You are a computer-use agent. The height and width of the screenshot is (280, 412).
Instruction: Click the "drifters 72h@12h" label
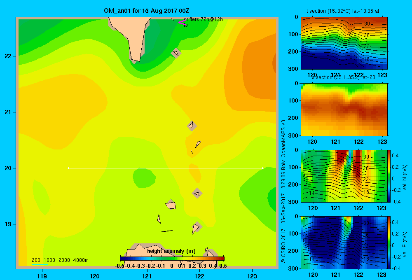203,19
